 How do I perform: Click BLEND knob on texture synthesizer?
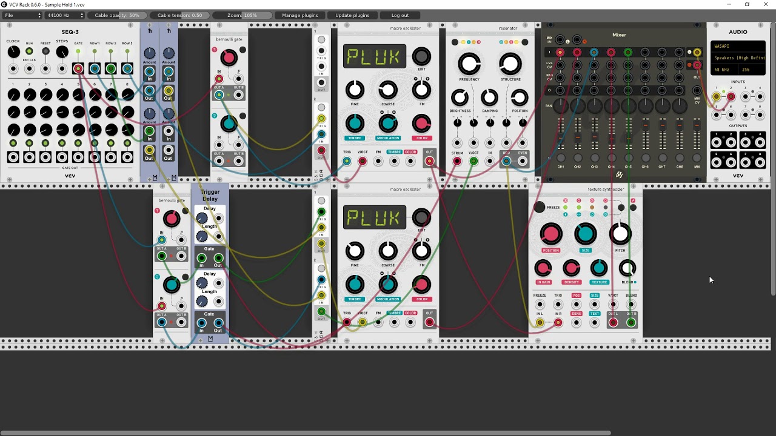[627, 268]
